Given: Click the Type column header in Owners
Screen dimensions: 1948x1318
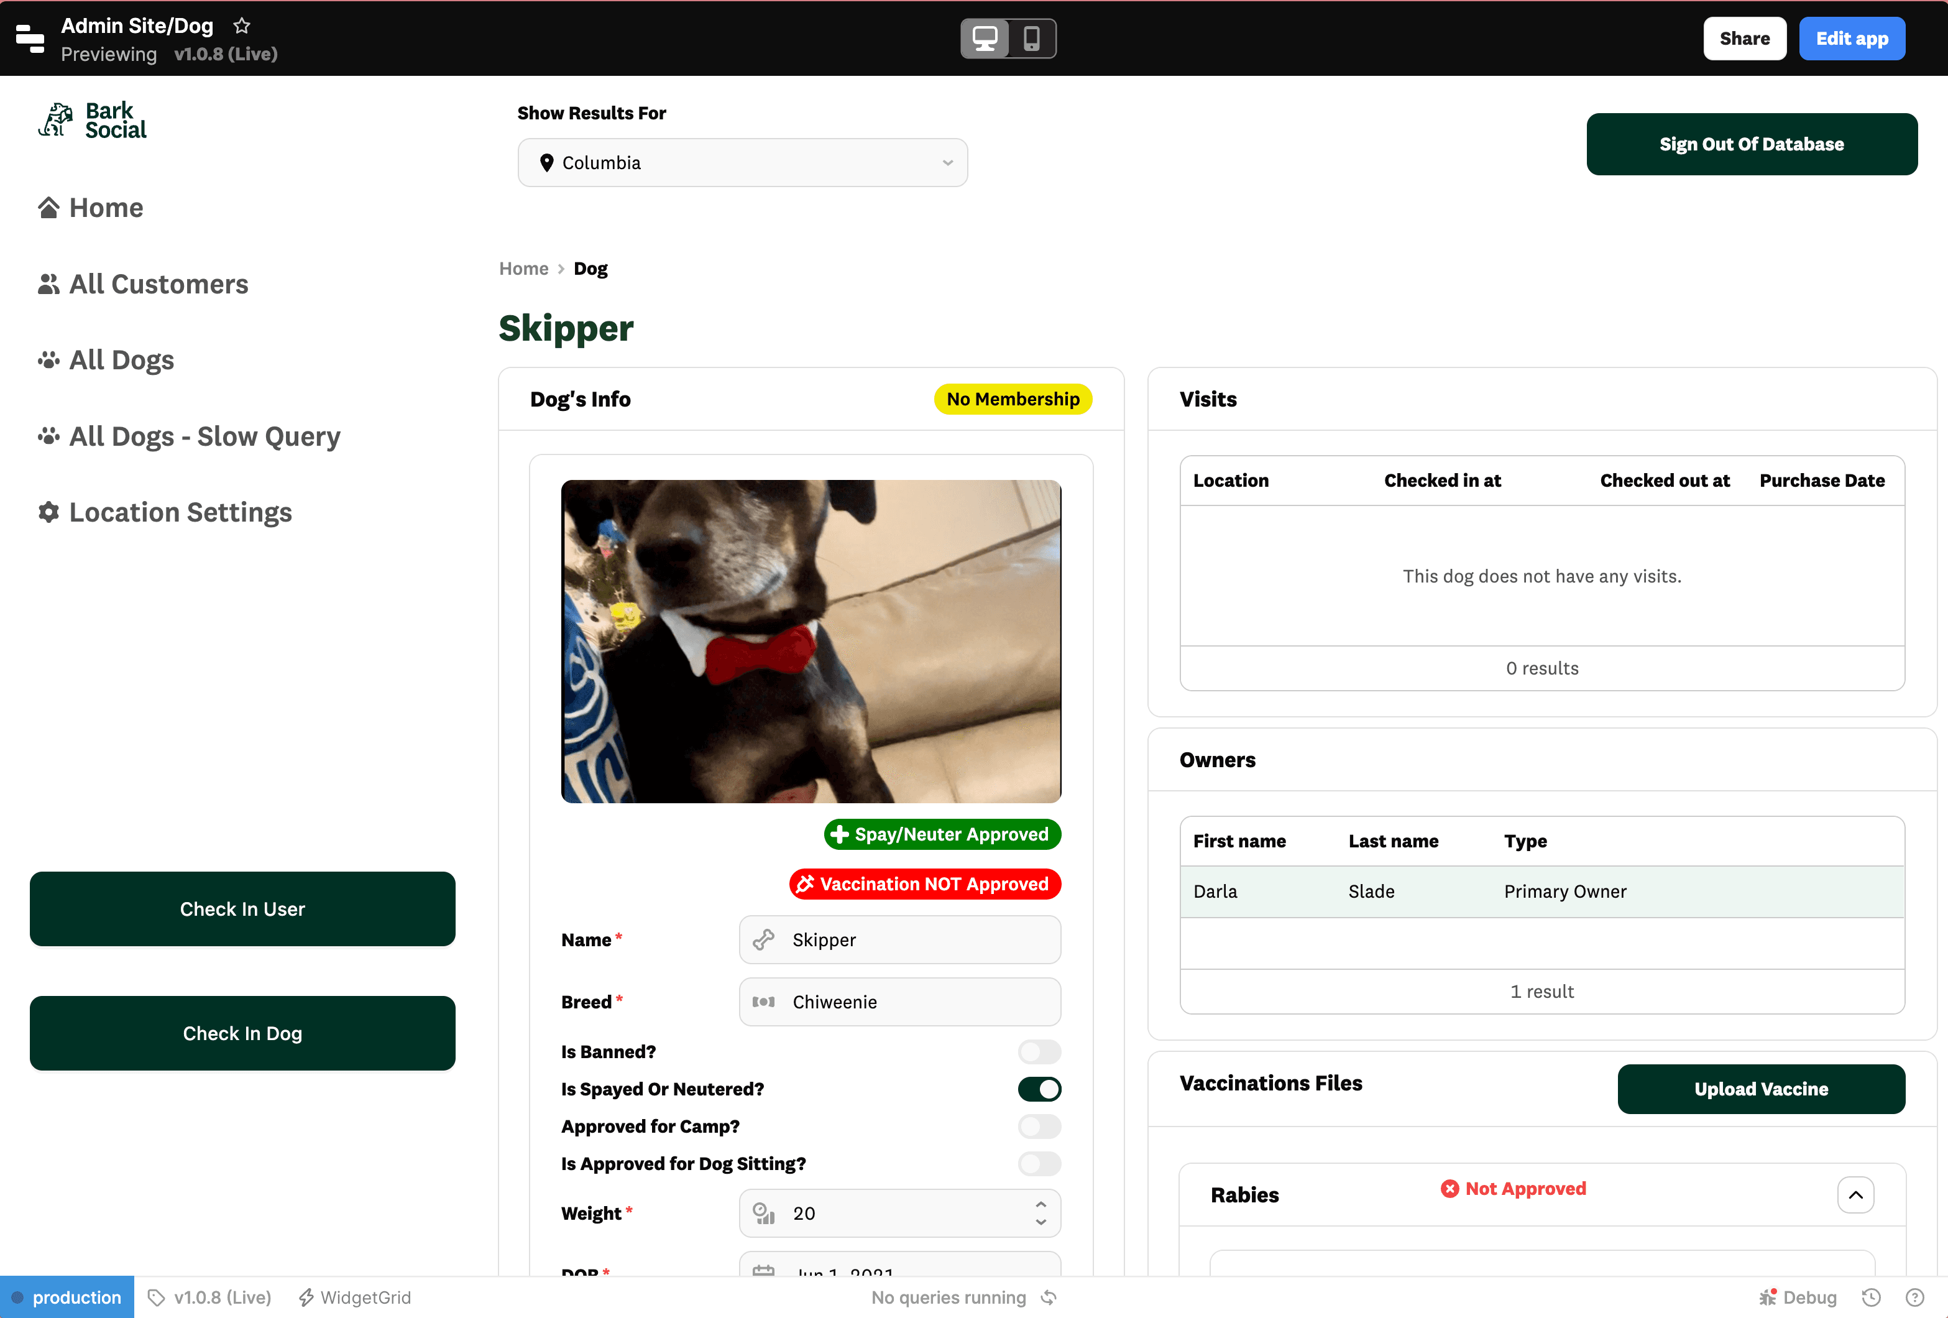Looking at the screenshot, I should pos(1525,841).
